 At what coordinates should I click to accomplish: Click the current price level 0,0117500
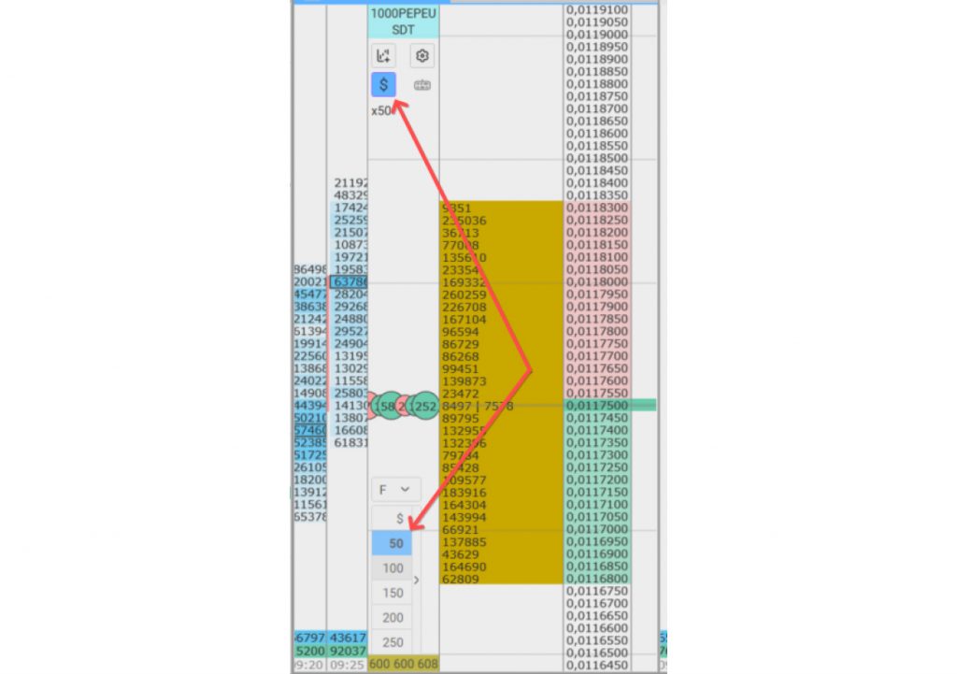point(601,406)
